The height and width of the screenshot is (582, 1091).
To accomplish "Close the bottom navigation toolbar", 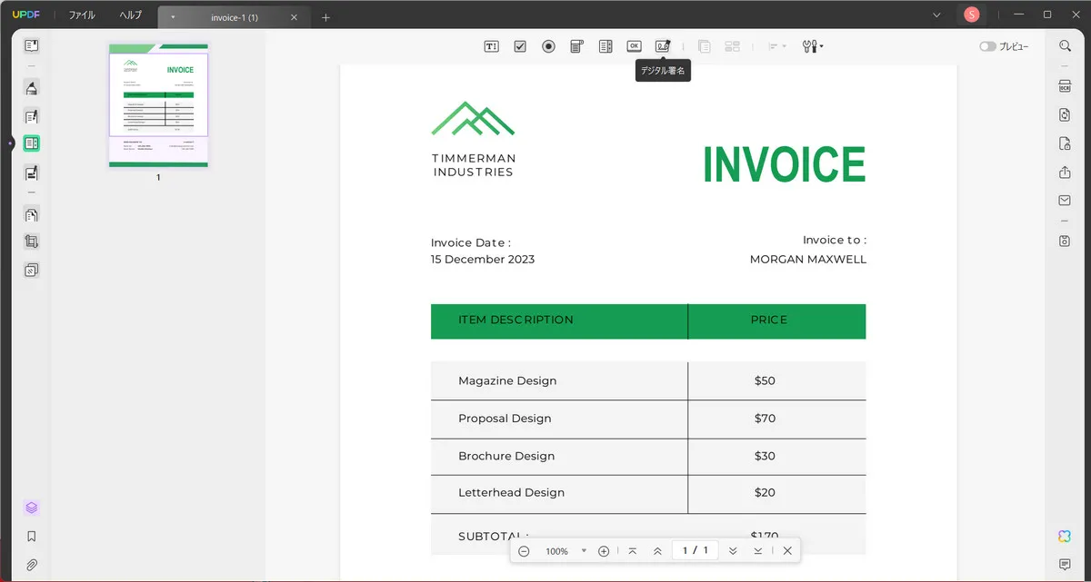I will (x=787, y=551).
